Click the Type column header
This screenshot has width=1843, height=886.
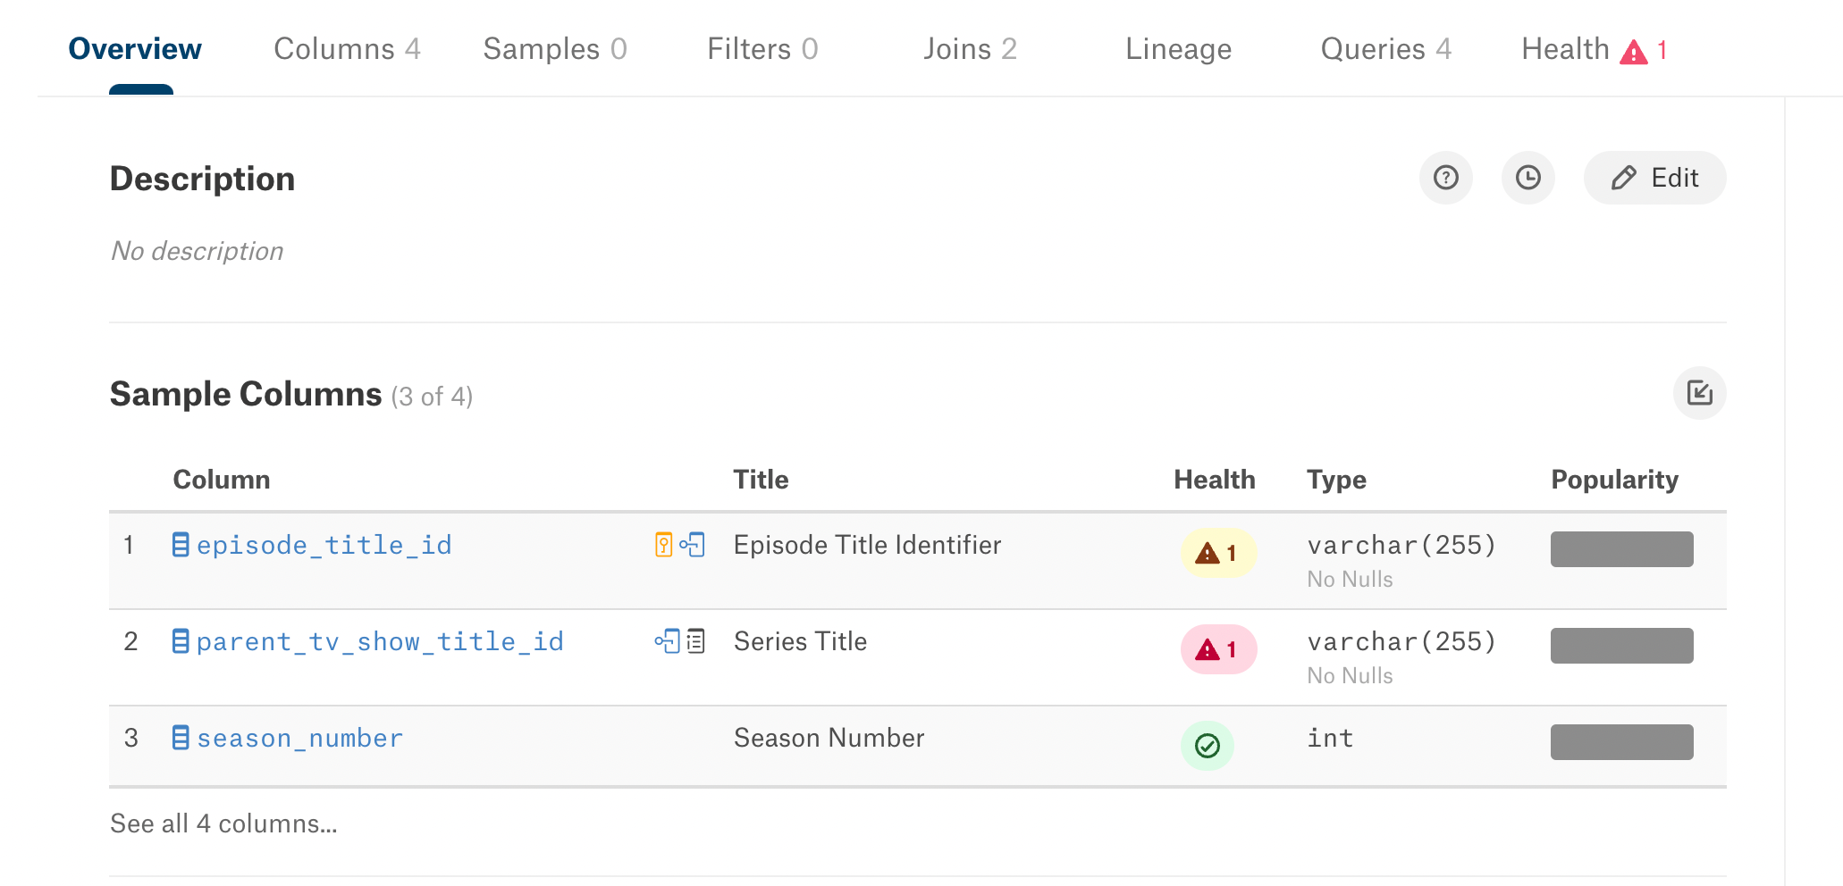point(1337,480)
